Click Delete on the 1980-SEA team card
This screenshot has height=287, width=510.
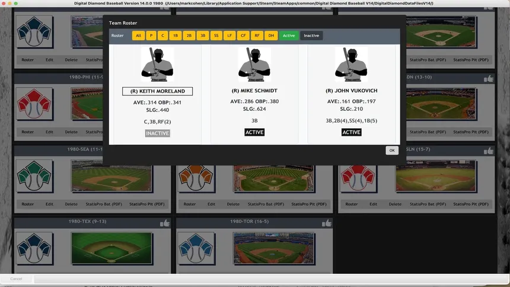click(71, 204)
